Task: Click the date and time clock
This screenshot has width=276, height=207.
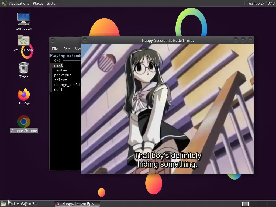Action: click(261, 3)
